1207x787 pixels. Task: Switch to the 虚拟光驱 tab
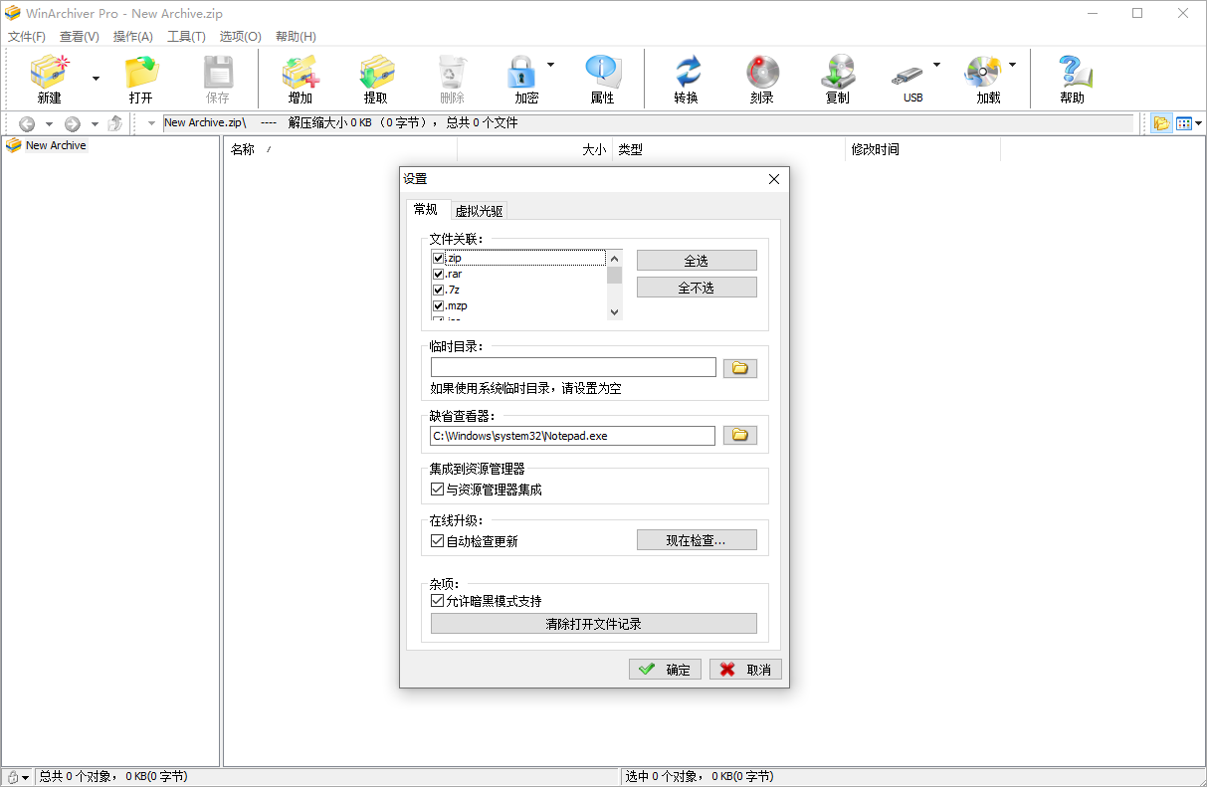(x=479, y=210)
